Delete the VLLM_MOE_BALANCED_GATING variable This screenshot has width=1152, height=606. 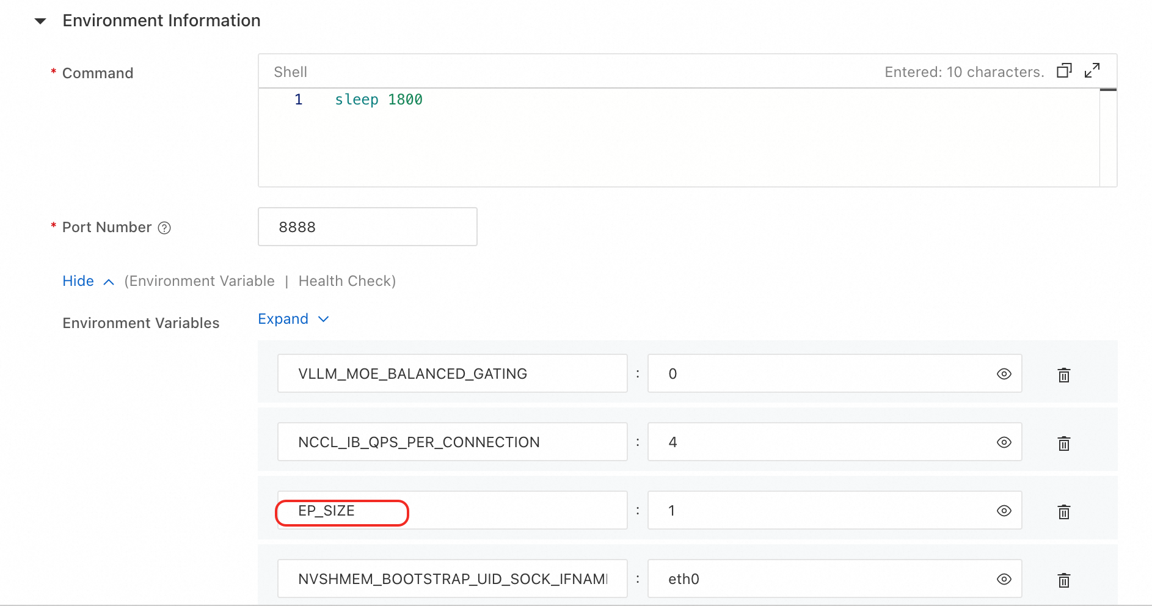[1064, 374]
